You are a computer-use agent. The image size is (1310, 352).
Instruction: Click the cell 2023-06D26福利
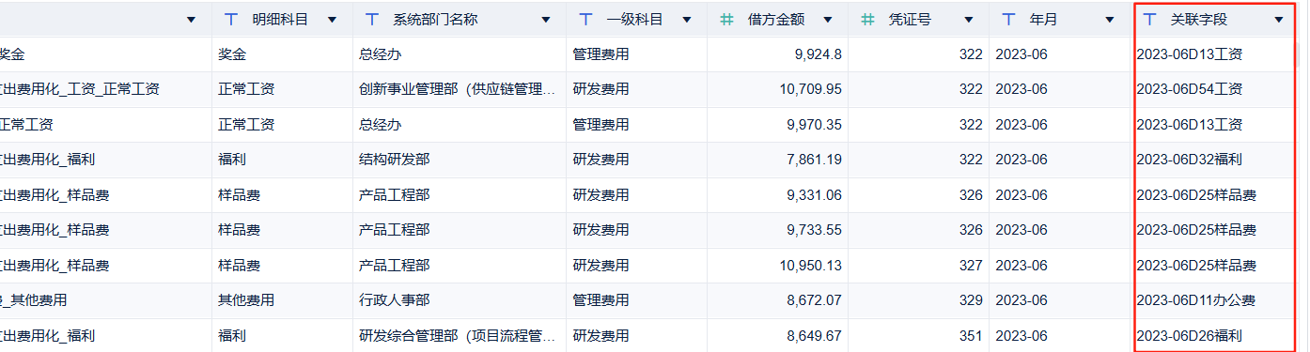point(1190,336)
